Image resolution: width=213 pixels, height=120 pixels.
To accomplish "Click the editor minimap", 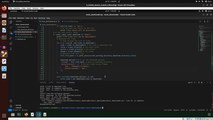I will click(x=205, y=39).
